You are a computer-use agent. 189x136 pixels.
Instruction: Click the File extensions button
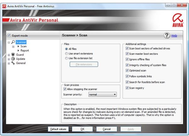pyautogui.click(x=84, y=65)
